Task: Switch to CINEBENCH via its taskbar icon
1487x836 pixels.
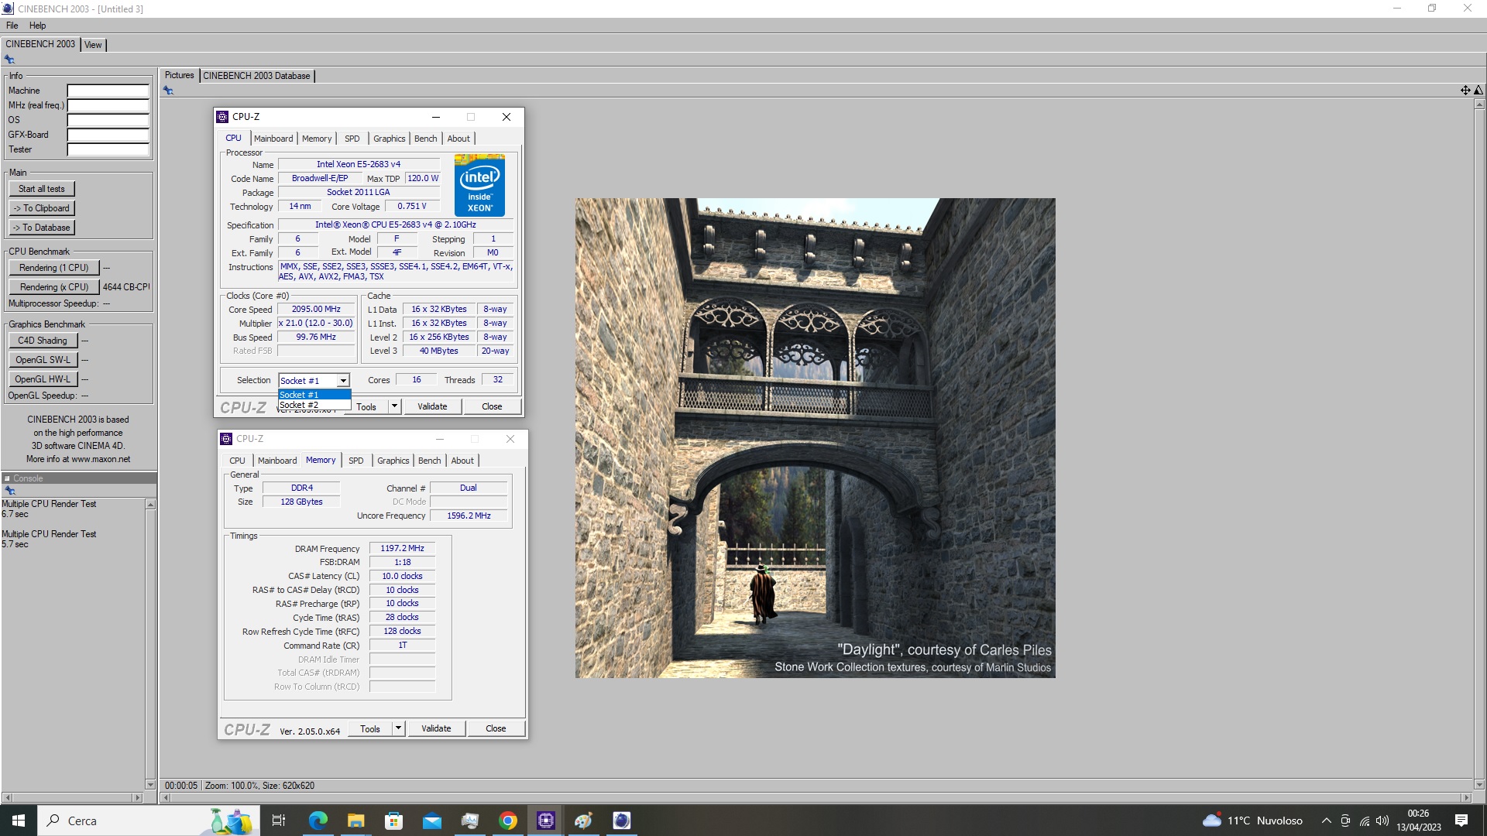Action: coord(621,821)
